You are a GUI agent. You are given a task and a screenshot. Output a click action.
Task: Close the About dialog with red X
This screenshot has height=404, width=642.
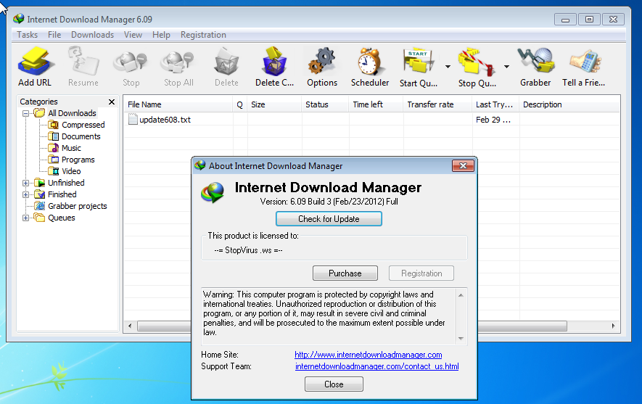point(463,166)
